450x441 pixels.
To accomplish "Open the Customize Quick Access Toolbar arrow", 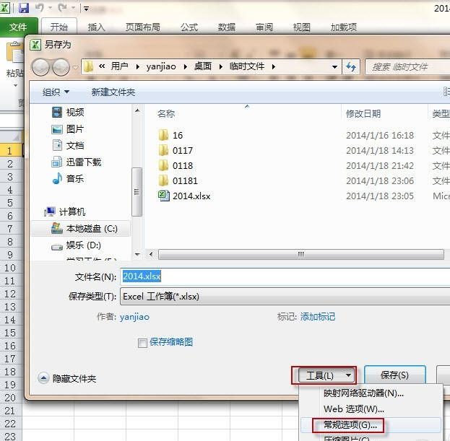I will tap(86, 9).
